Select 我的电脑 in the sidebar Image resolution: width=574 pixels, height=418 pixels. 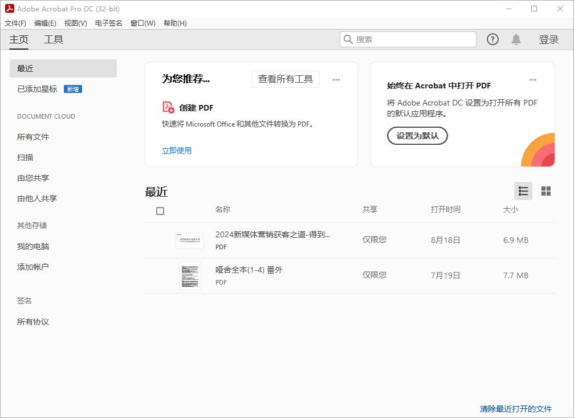pos(33,246)
